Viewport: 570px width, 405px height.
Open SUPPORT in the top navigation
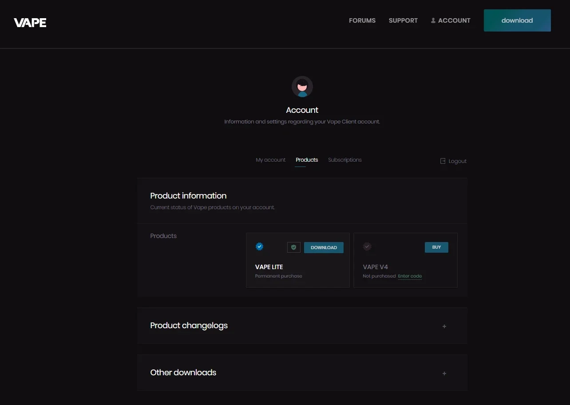click(403, 20)
